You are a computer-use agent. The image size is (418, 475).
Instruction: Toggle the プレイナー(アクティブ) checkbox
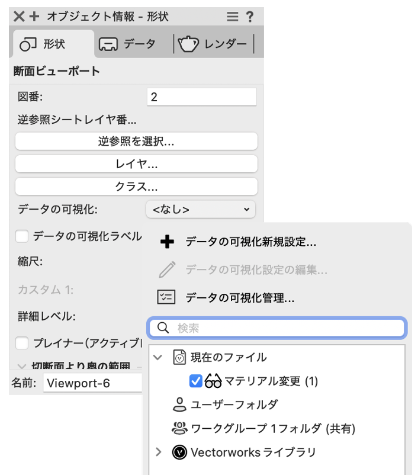[x=22, y=343]
